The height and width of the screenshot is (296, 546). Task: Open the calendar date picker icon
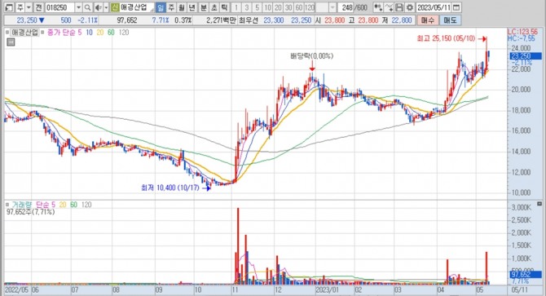457,7
